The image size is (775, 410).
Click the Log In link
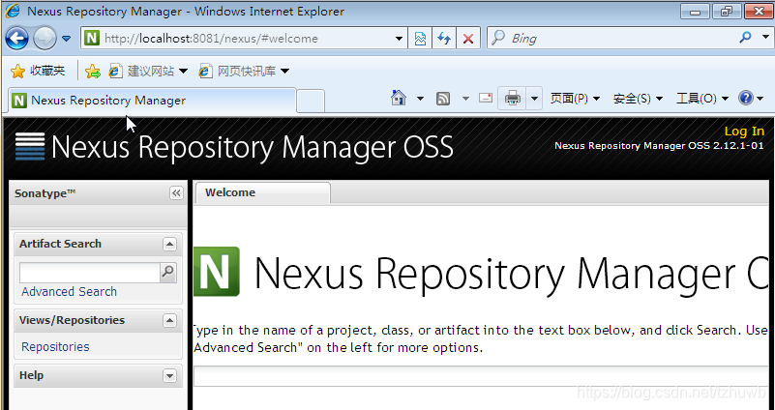[744, 131]
